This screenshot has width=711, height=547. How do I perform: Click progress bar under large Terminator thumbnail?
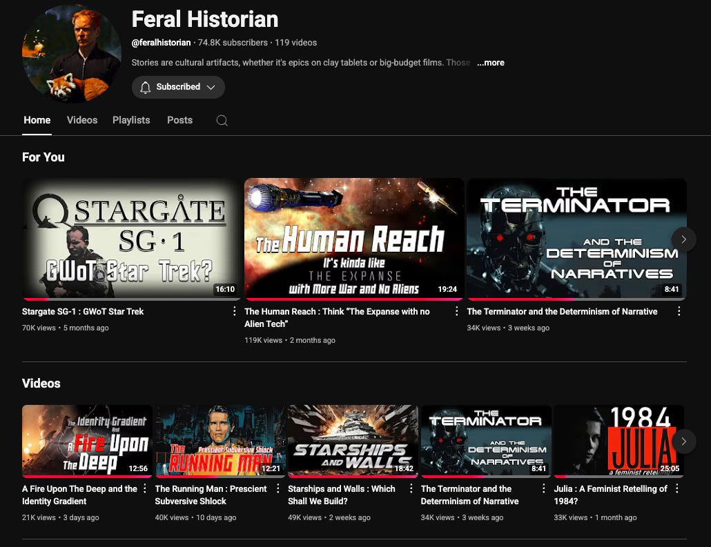(576, 299)
